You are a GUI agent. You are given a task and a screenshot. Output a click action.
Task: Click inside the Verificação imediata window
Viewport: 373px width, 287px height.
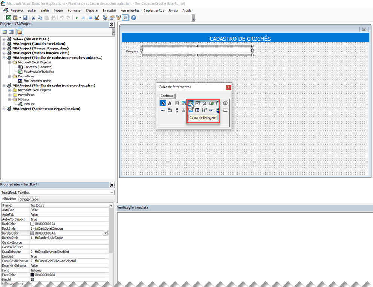tap(245, 242)
